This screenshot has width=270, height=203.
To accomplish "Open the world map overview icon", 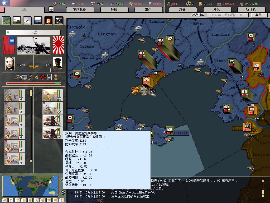I will [x=6, y=21].
